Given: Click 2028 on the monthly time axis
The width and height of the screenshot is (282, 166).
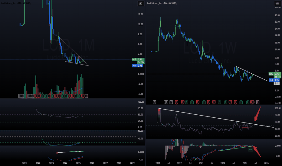Looking at the screenshot, I should pyautogui.click(x=119, y=163).
